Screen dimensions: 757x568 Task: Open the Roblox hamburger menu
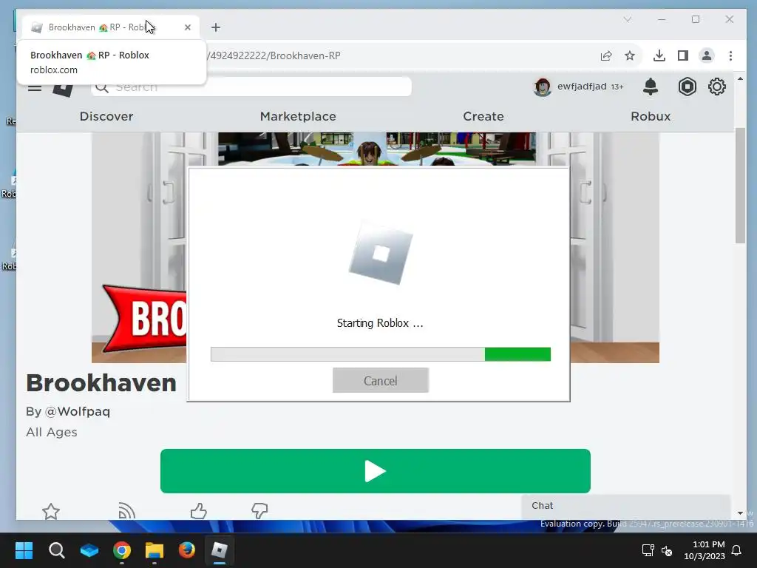[x=34, y=87]
